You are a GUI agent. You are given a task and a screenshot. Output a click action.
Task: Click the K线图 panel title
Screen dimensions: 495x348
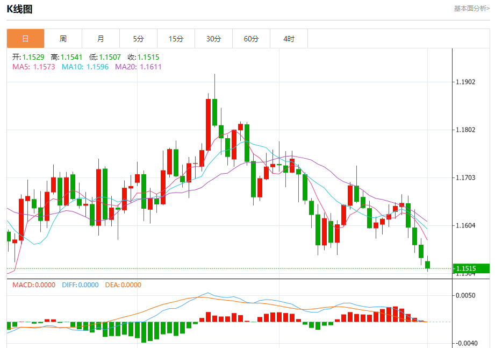[x=19, y=9]
